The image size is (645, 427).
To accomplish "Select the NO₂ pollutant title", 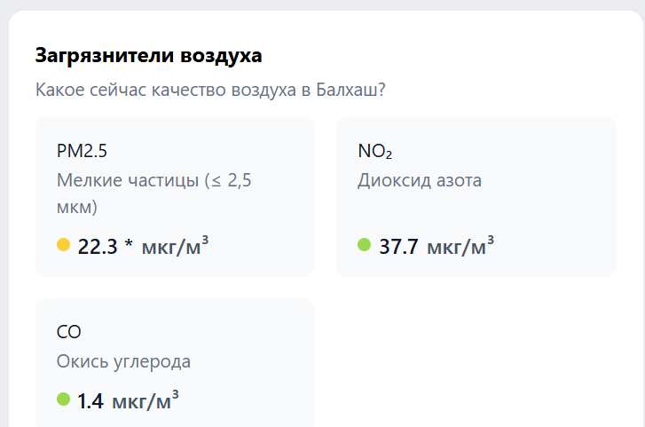I will click(375, 151).
